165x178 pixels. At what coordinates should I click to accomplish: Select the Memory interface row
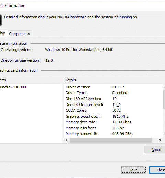[113, 128]
